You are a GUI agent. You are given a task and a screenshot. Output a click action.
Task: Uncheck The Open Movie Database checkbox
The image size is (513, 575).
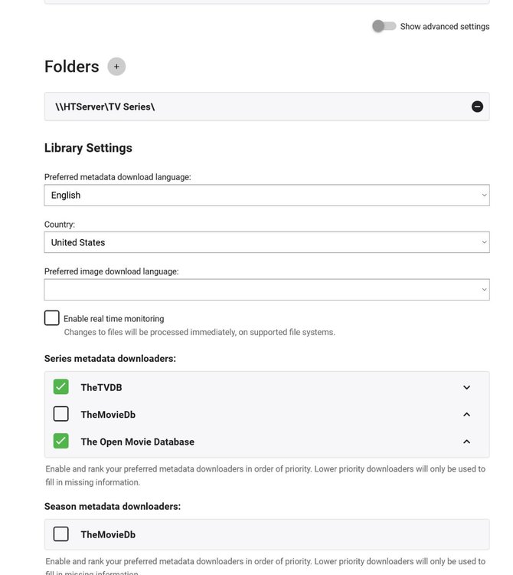click(61, 441)
